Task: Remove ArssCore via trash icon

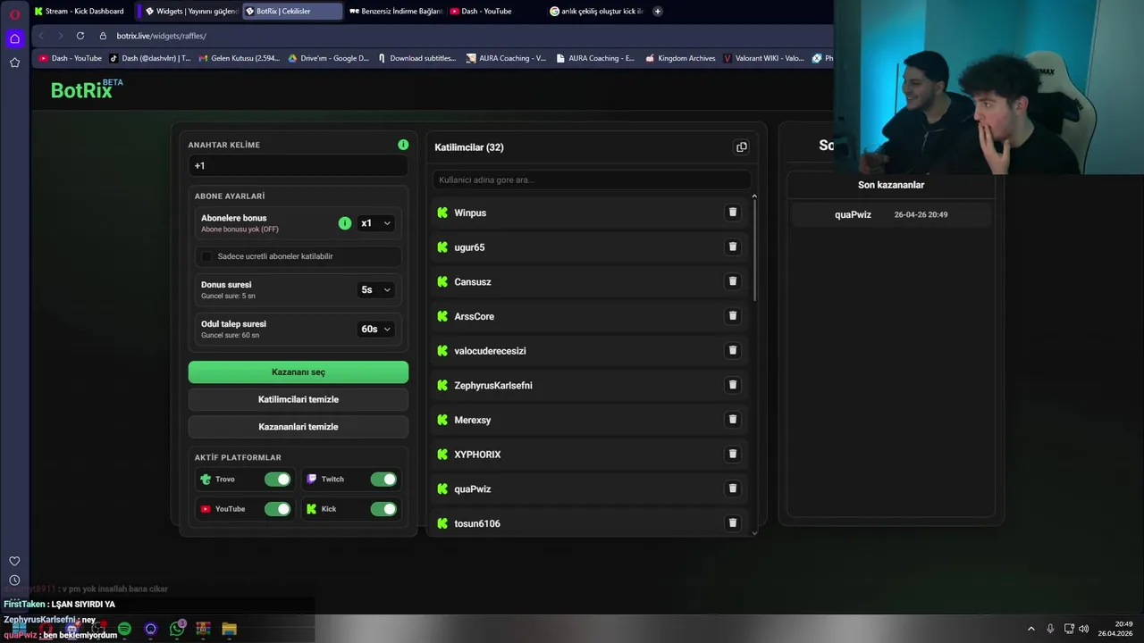Action: pyautogui.click(x=733, y=316)
